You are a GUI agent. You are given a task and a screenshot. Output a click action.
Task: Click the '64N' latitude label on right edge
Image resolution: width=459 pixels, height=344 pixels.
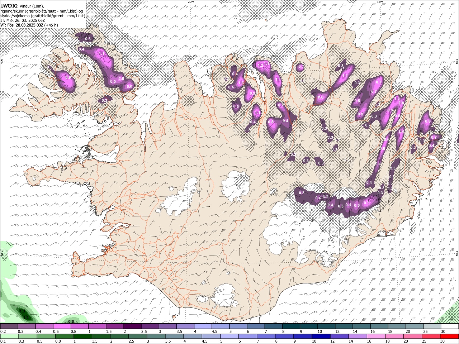457,253
